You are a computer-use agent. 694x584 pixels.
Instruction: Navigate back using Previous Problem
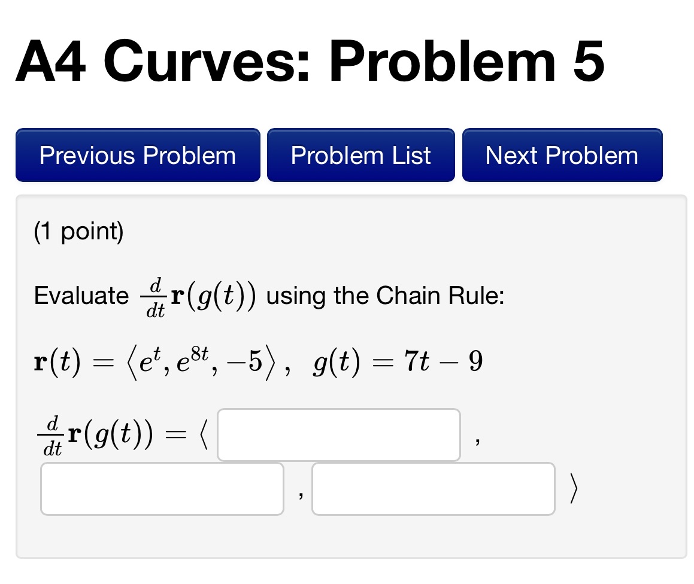click(137, 155)
